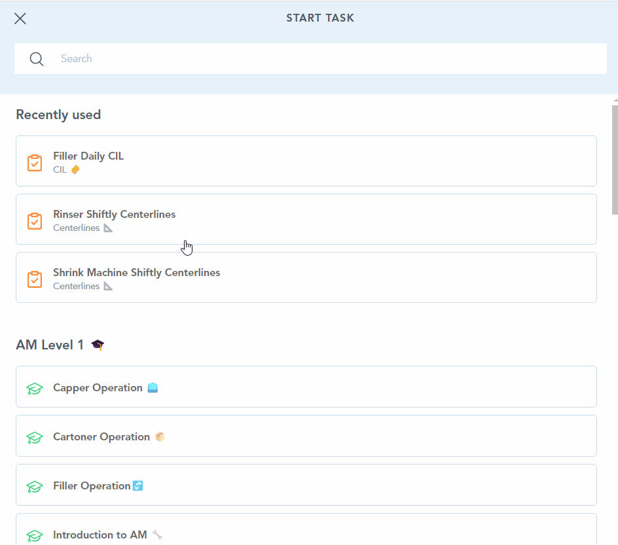Click the clipboard icon next to Rinser Shiftly Centerlines
Image resolution: width=618 pixels, height=545 pixels.
(x=34, y=220)
